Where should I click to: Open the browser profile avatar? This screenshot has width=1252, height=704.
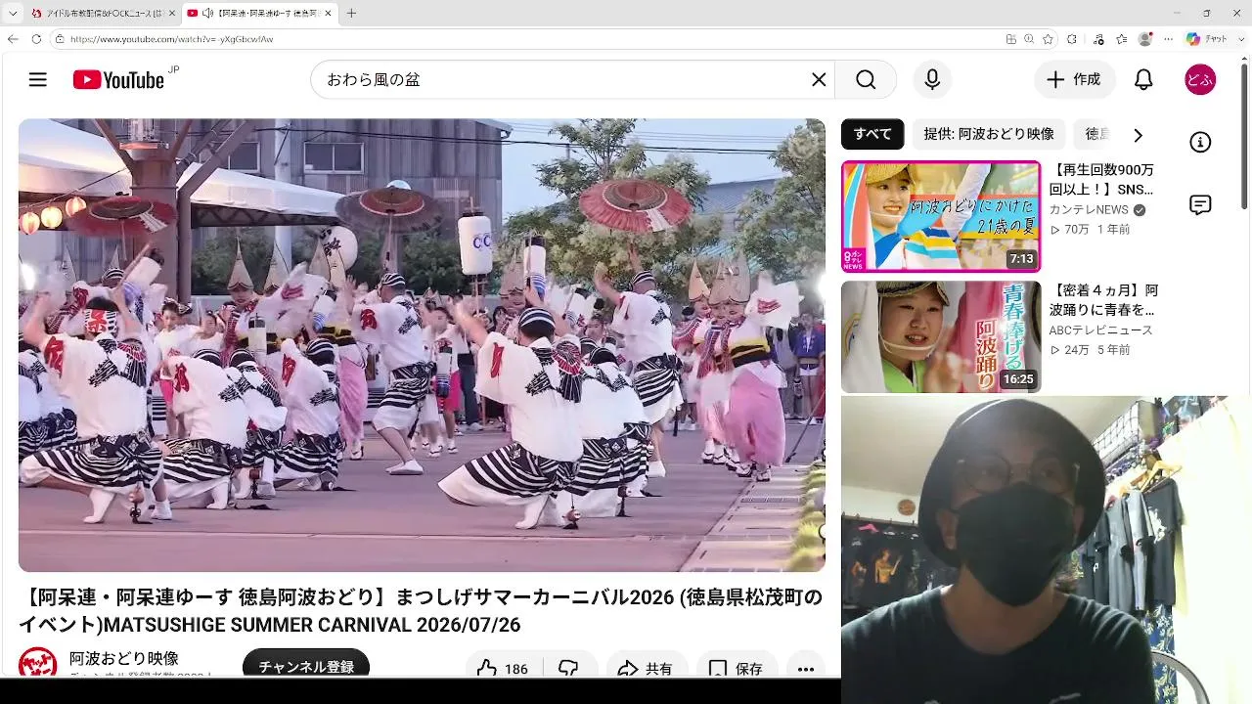(1145, 39)
